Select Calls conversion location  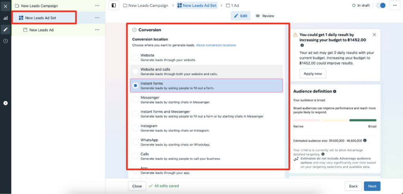pos(206,156)
